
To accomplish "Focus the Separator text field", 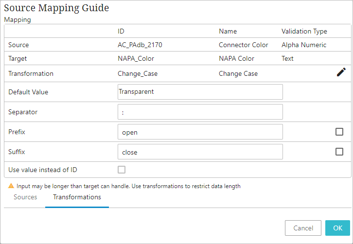I will point(200,112).
